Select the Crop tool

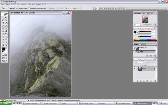[x=3, y=23]
